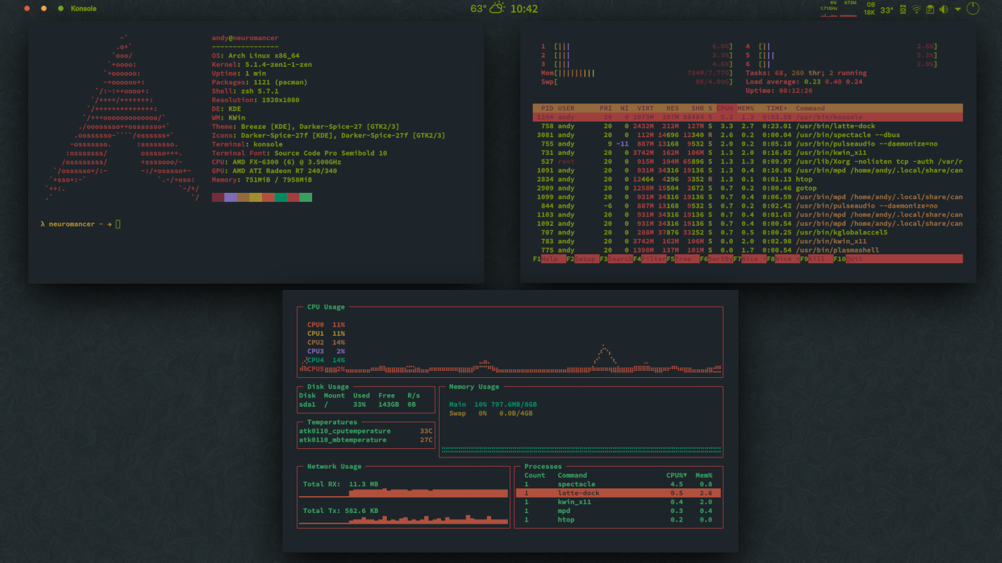Sort htop by the MEM% column header
This screenshot has height=563, width=1002.
746,108
